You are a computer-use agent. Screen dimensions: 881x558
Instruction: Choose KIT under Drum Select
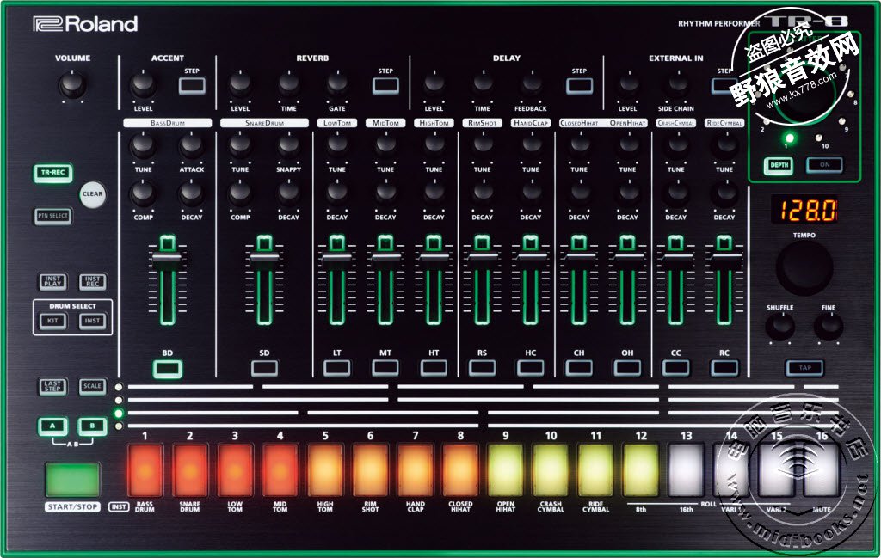click(x=52, y=321)
